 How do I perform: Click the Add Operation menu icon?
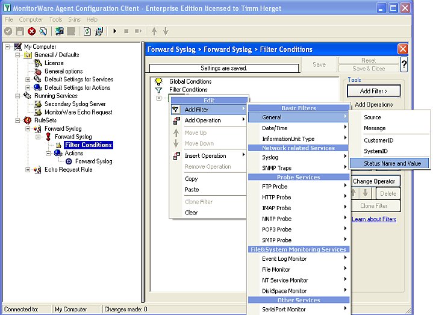[x=176, y=120]
